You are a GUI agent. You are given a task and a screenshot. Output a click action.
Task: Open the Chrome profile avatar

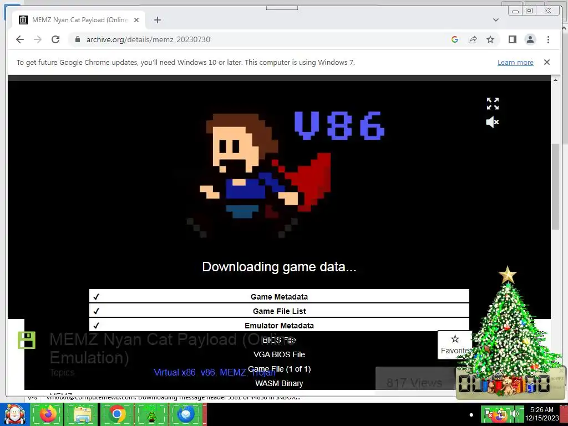(530, 39)
